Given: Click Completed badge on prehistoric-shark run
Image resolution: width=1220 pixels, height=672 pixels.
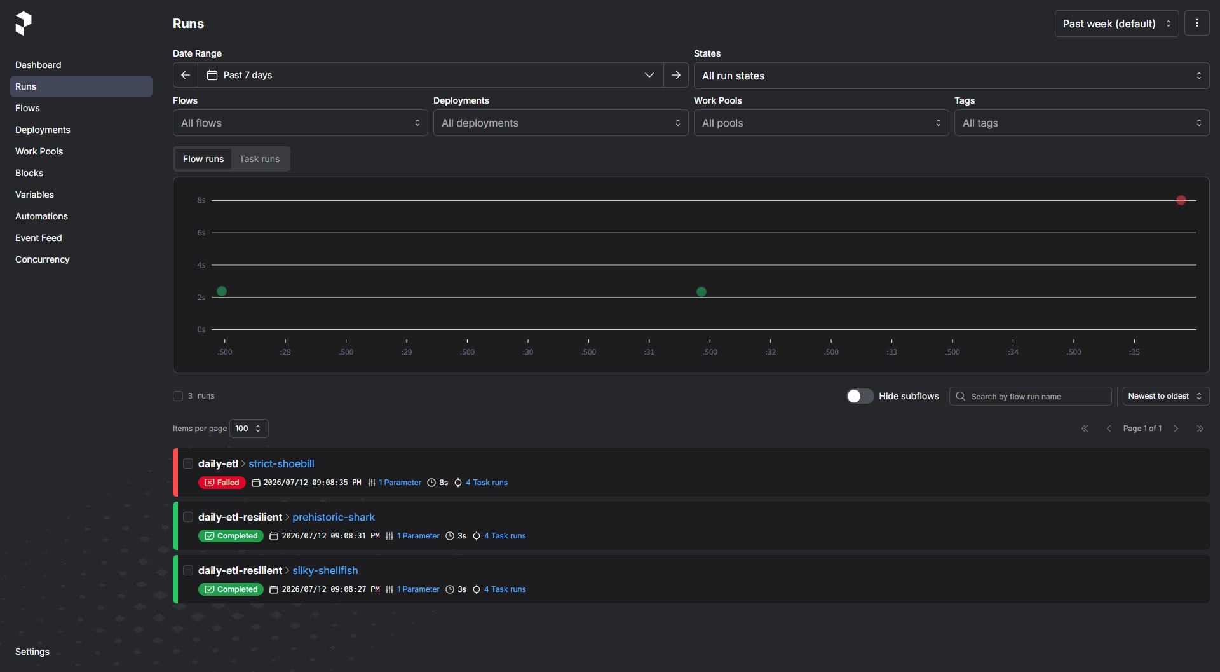Looking at the screenshot, I should [x=231, y=536].
